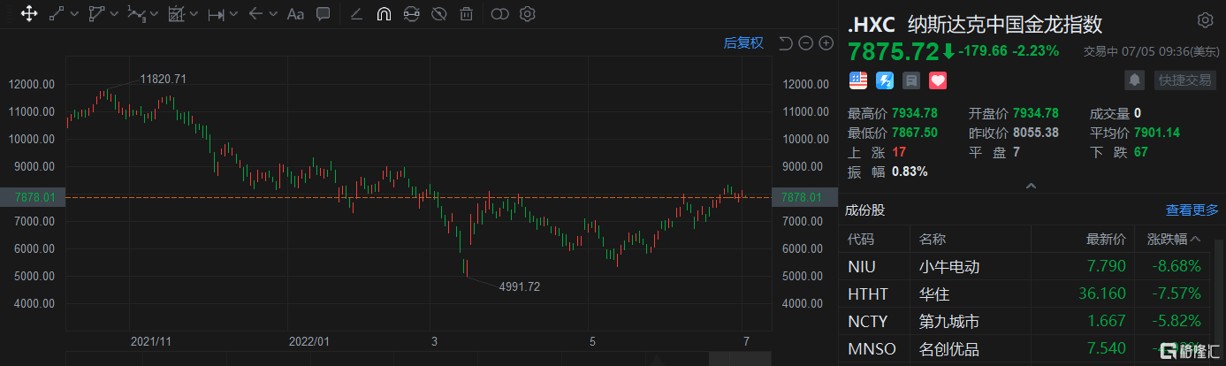Open chart settings gear in toolbar
Image resolution: width=1226 pixels, height=366 pixels.
[528, 13]
